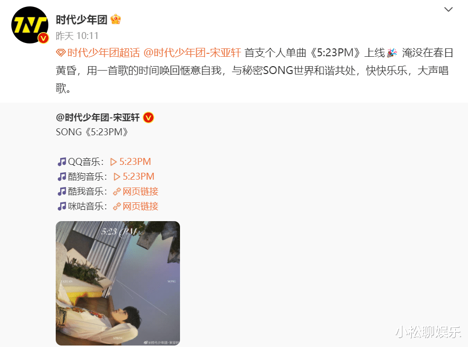This screenshot has height=347, width=468.
Task: Click the 时代少年团 account name
Action: pyautogui.click(x=81, y=20)
